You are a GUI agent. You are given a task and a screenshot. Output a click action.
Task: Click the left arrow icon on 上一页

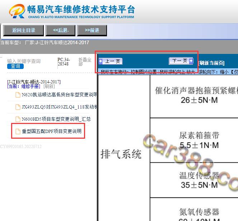tap(101, 61)
